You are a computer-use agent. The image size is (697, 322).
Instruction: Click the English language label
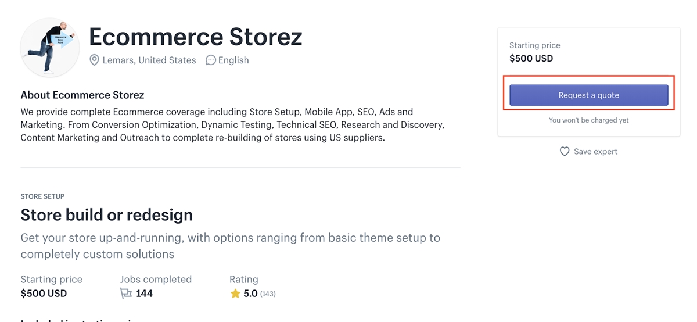233,60
